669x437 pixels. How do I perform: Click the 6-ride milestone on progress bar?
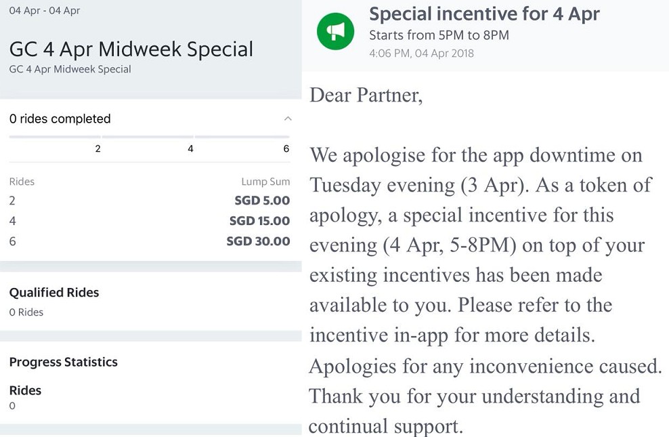pyautogui.click(x=286, y=148)
